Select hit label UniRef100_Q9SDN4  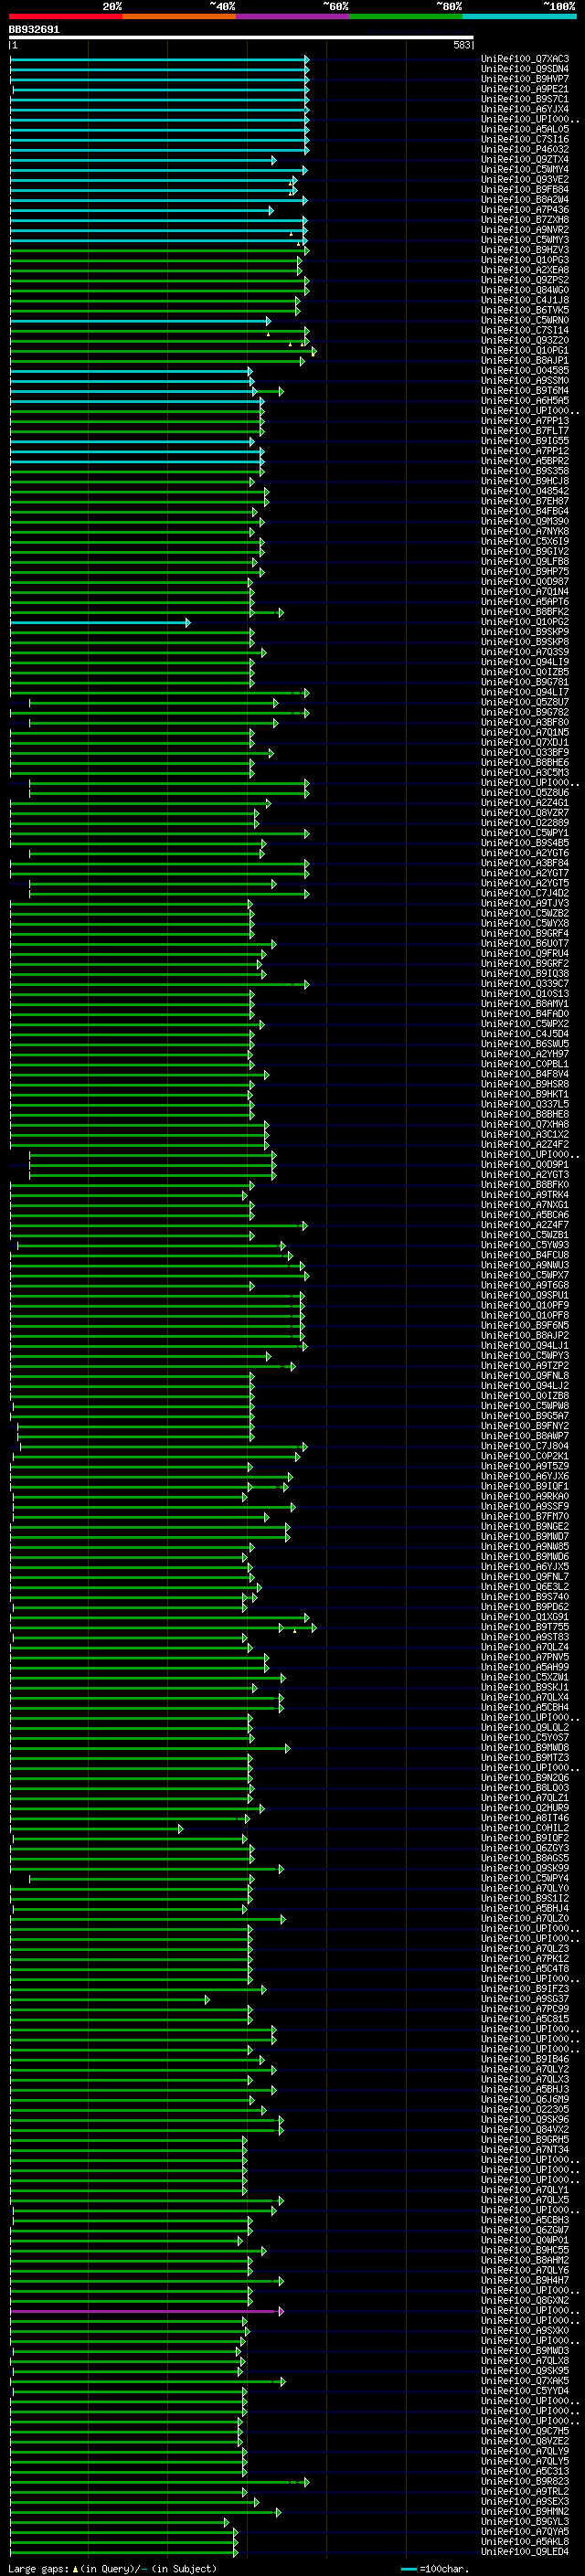(x=525, y=69)
